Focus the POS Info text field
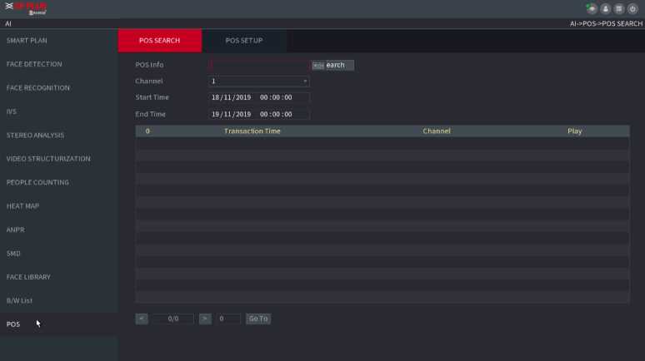Image resolution: width=645 pixels, height=361 pixels. coord(259,65)
